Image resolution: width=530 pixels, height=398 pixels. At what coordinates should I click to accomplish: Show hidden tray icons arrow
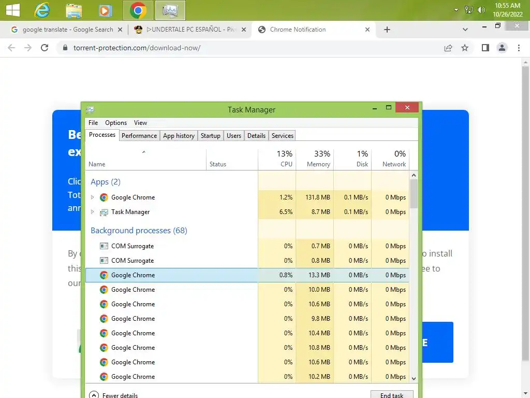pyautogui.click(x=456, y=10)
